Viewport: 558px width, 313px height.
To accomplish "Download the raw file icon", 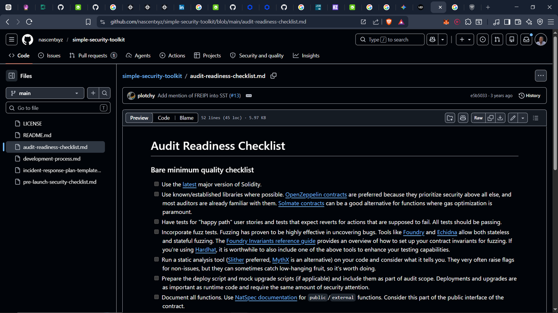I will coord(500,118).
